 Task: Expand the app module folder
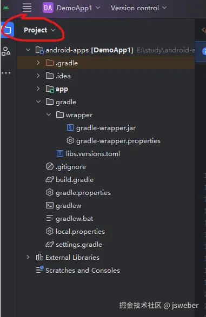[x=38, y=89]
